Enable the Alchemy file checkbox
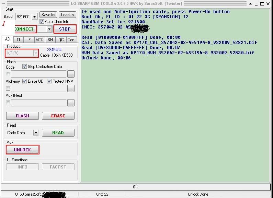The height and width of the screenshot is (198, 273). coord(8,89)
